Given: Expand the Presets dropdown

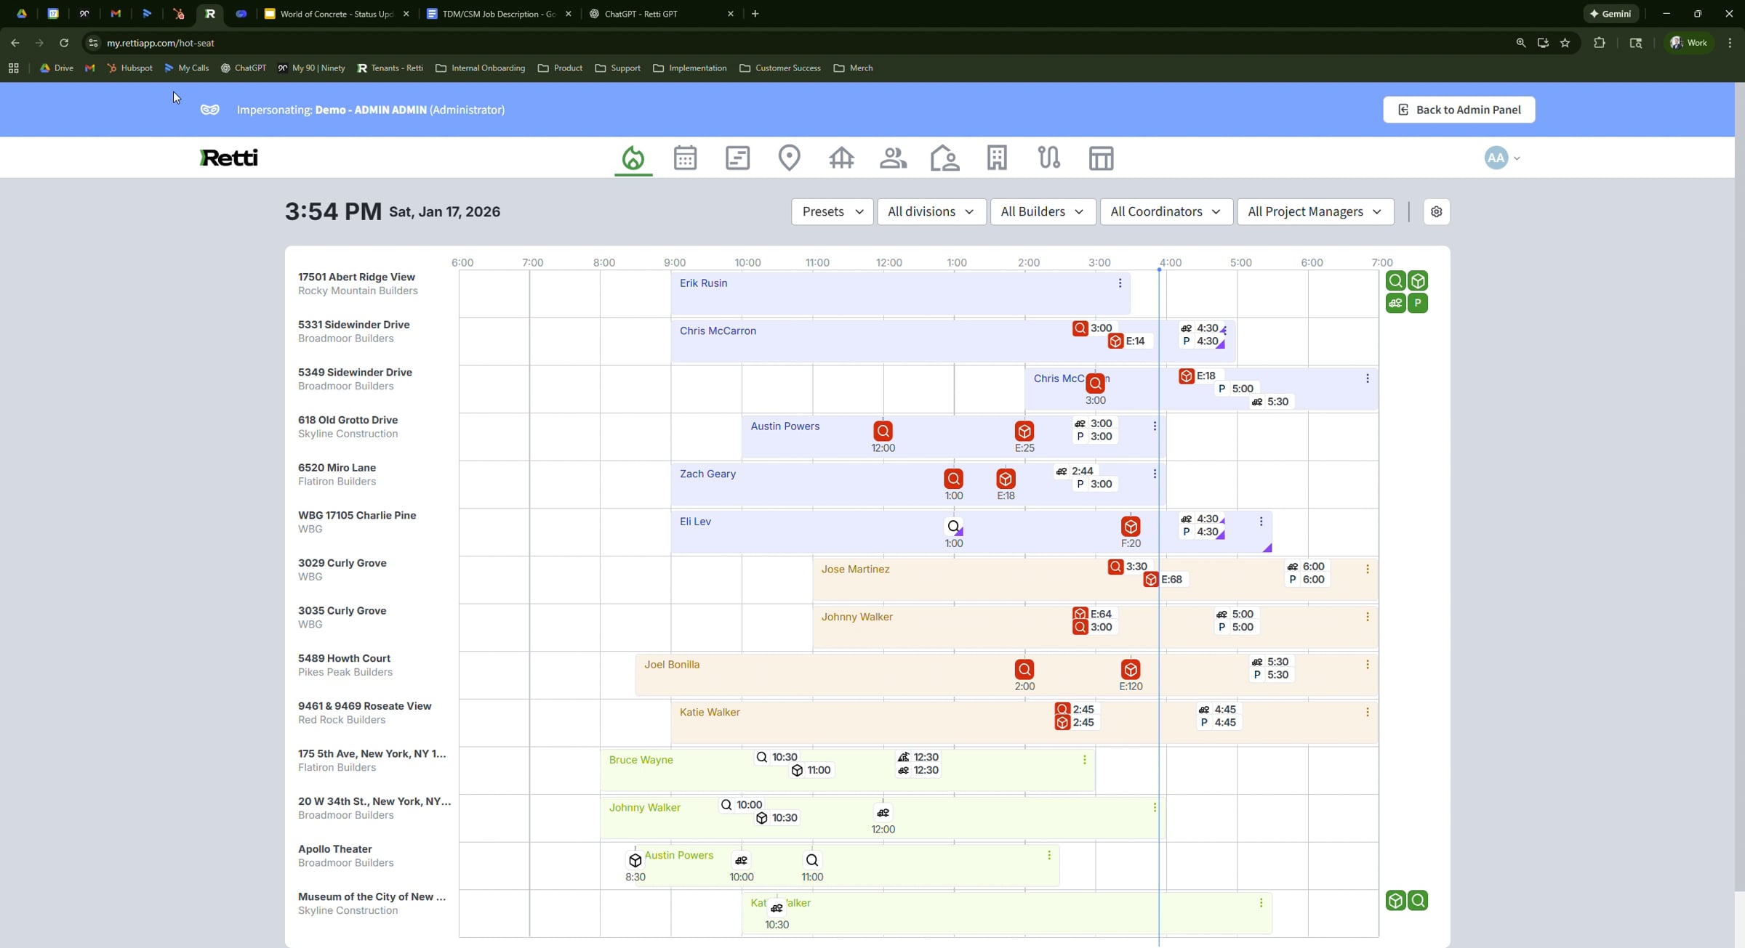Looking at the screenshot, I should (832, 211).
